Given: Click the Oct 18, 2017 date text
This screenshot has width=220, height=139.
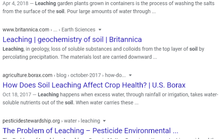Looking at the screenshot, I should pos(17,95).
